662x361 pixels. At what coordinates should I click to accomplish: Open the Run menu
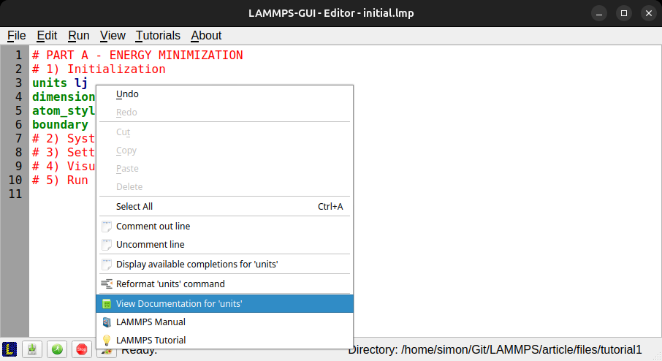click(x=79, y=35)
